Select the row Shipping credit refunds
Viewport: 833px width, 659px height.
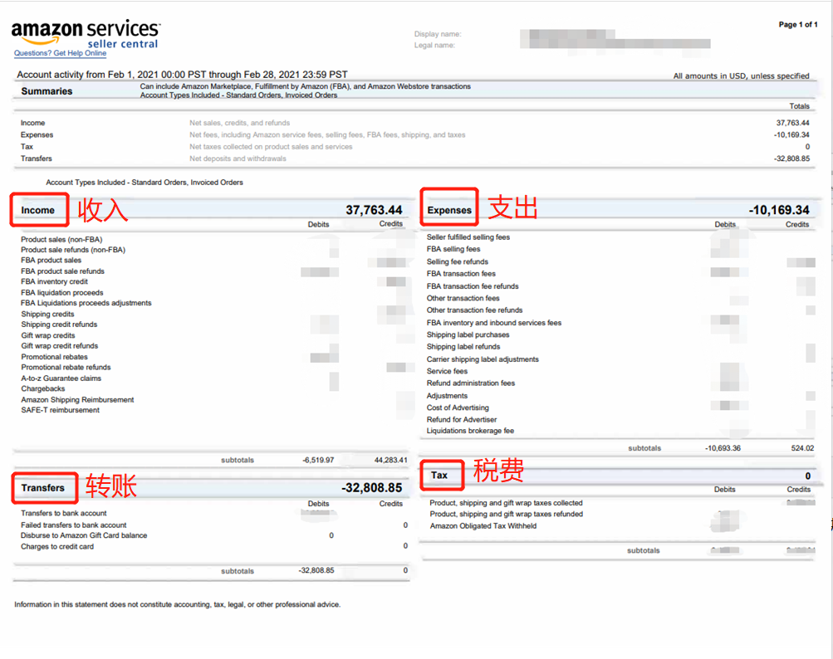tap(59, 325)
